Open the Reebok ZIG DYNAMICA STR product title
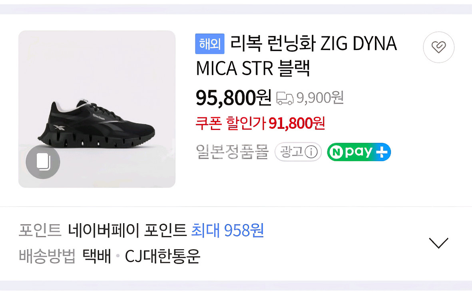The image size is (472, 300). [297, 56]
